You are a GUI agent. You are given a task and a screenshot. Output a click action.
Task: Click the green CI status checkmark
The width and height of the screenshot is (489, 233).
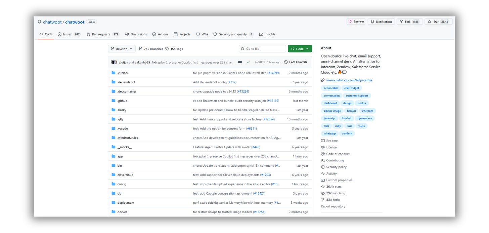click(248, 62)
